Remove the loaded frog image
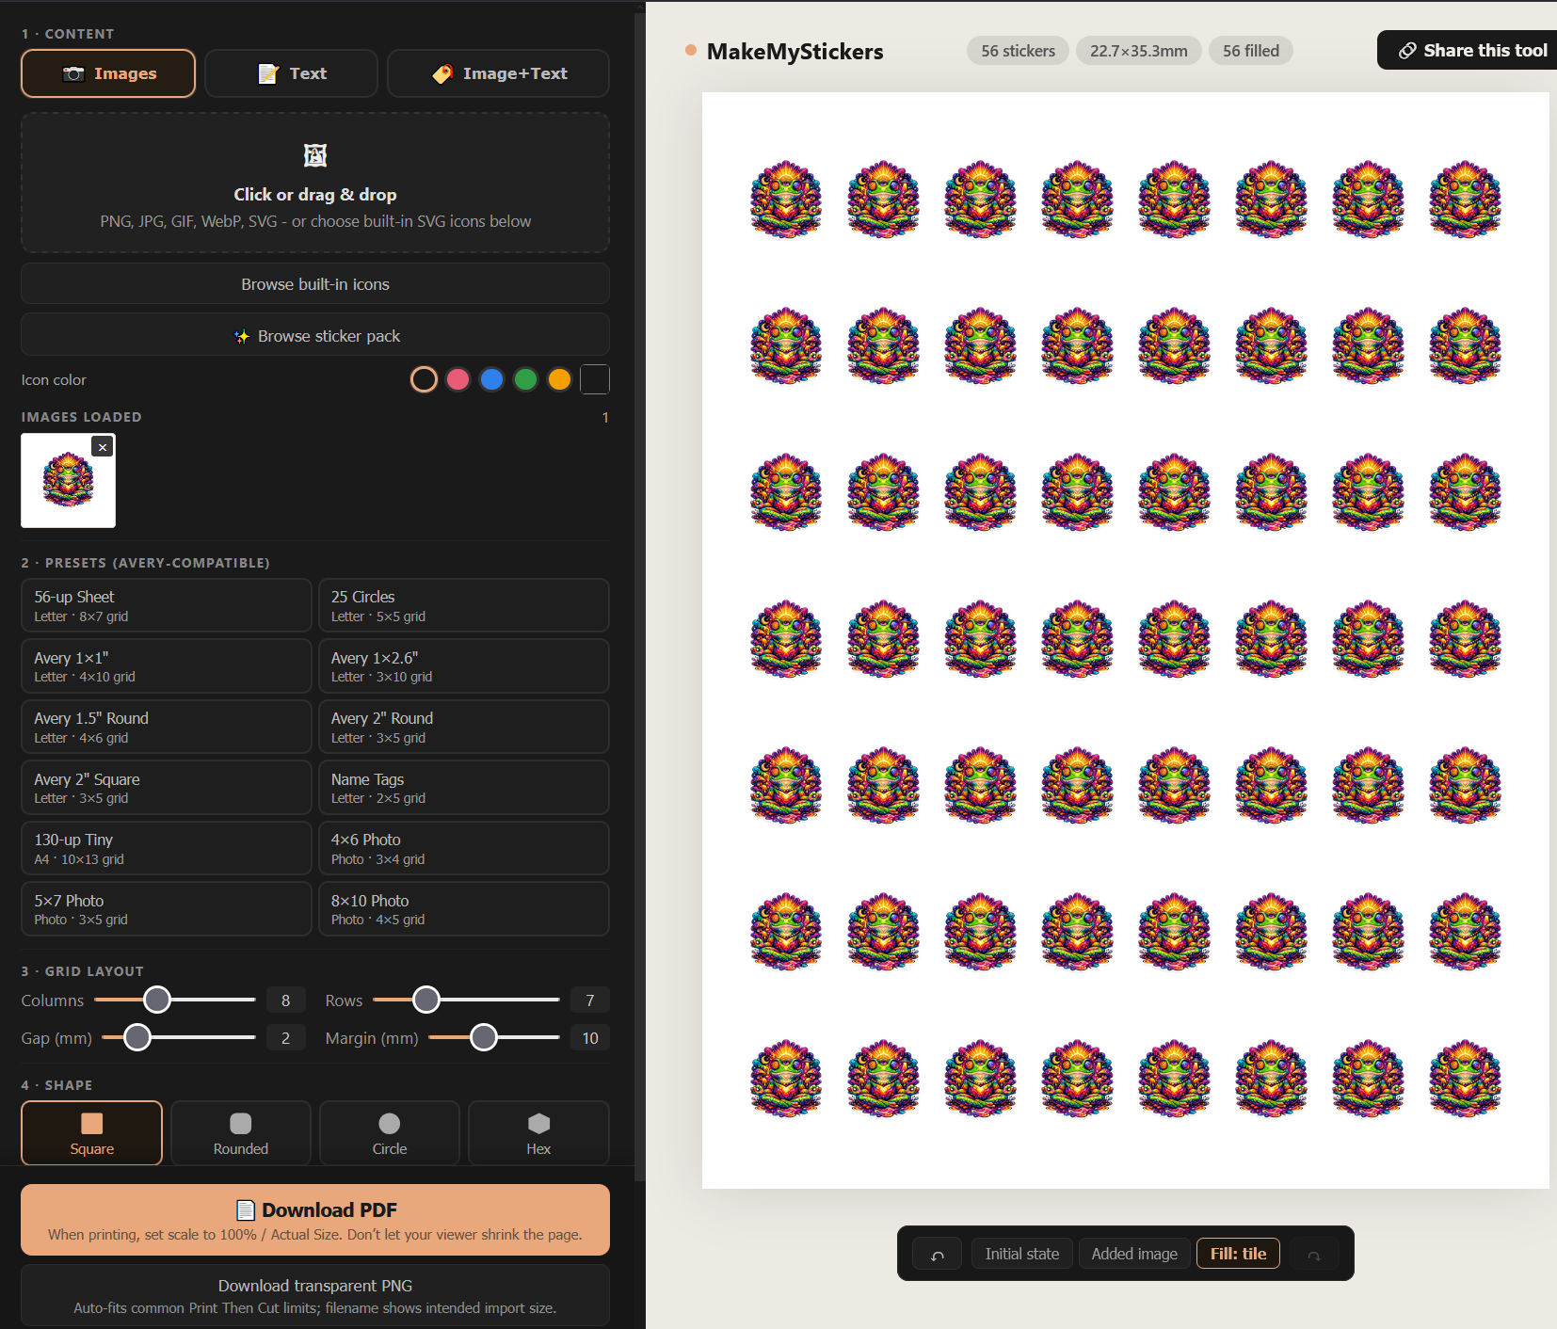 pyautogui.click(x=103, y=447)
